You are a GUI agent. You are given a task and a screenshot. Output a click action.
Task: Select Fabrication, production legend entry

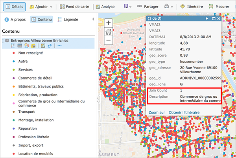coord(38,95)
